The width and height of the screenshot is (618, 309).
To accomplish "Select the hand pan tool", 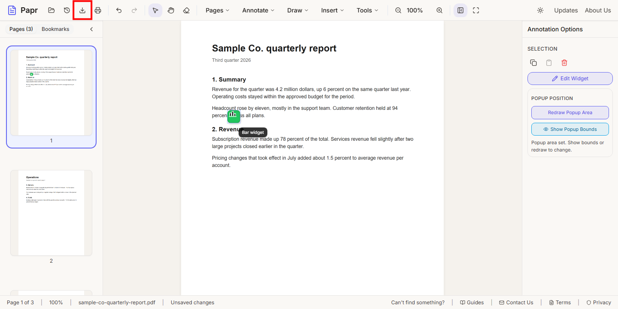I will pos(171,10).
